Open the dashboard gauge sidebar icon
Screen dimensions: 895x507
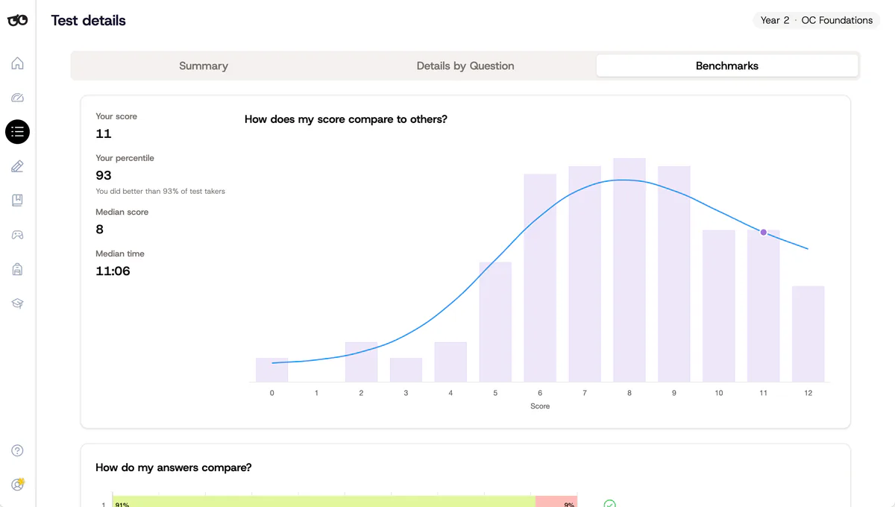[18, 98]
